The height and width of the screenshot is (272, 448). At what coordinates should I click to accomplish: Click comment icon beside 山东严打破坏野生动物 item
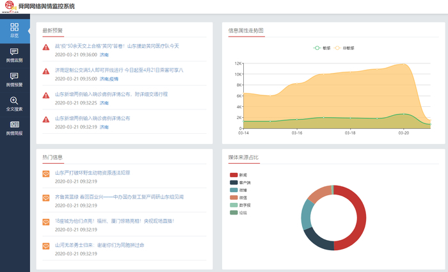coord(46,173)
